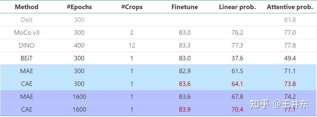Image resolution: width=317 pixels, height=117 pixels.
Task: Click the Attentive prob. column header
Action: point(290,7)
